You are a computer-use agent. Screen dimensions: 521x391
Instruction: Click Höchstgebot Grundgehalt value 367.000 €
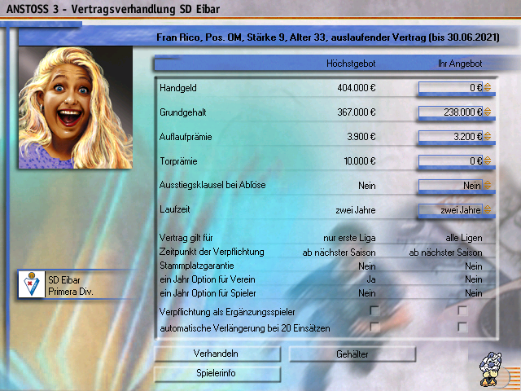tap(357, 112)
